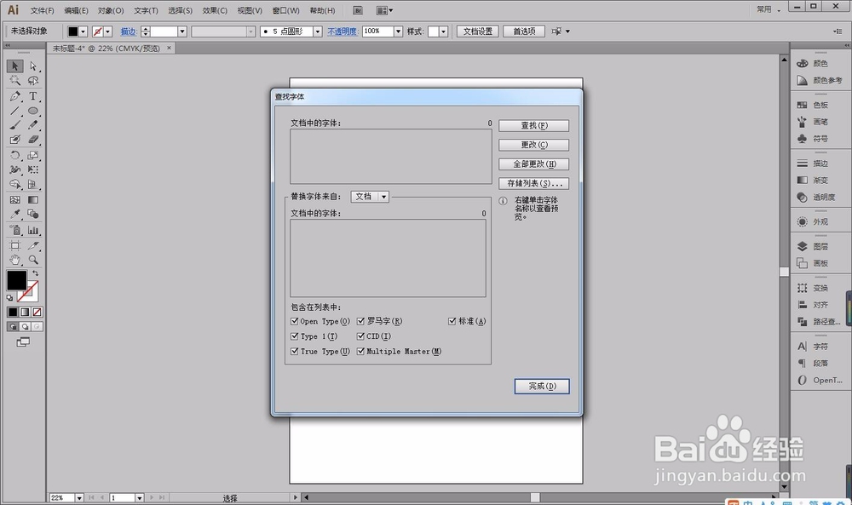Screen dimensions: 852x505
Task: Select the Pencil tool
Action: (33, 125)
